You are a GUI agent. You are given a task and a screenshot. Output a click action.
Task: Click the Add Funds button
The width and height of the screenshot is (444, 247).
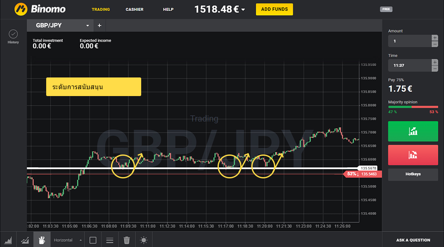(x=274, y=9)
